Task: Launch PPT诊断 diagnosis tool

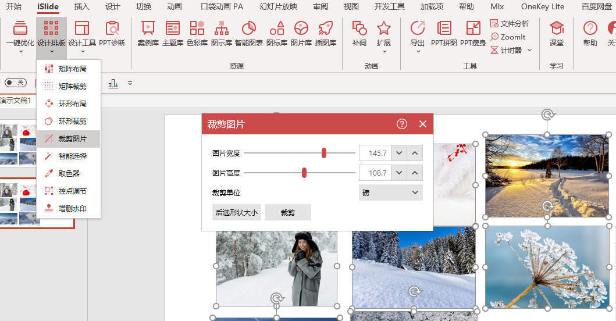Action: pyautogui.click(x=112, y=33)
